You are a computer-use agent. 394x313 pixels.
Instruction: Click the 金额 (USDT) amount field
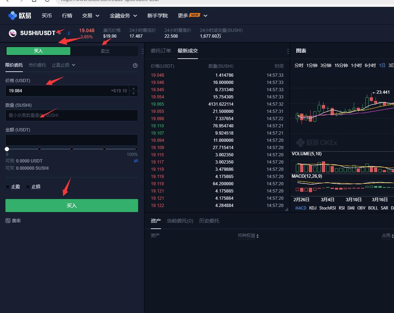click(72, 140)
